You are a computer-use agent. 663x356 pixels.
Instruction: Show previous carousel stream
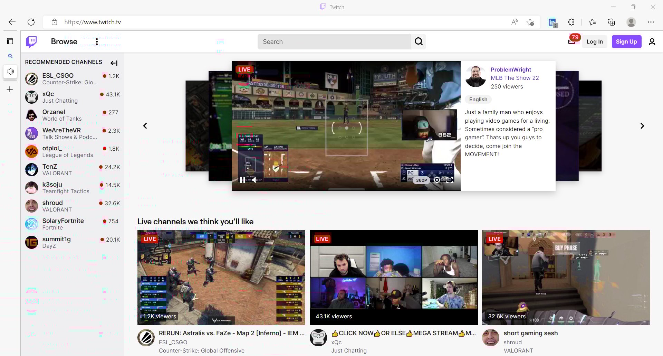145,126
